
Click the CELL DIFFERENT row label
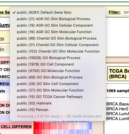(16, 127)
